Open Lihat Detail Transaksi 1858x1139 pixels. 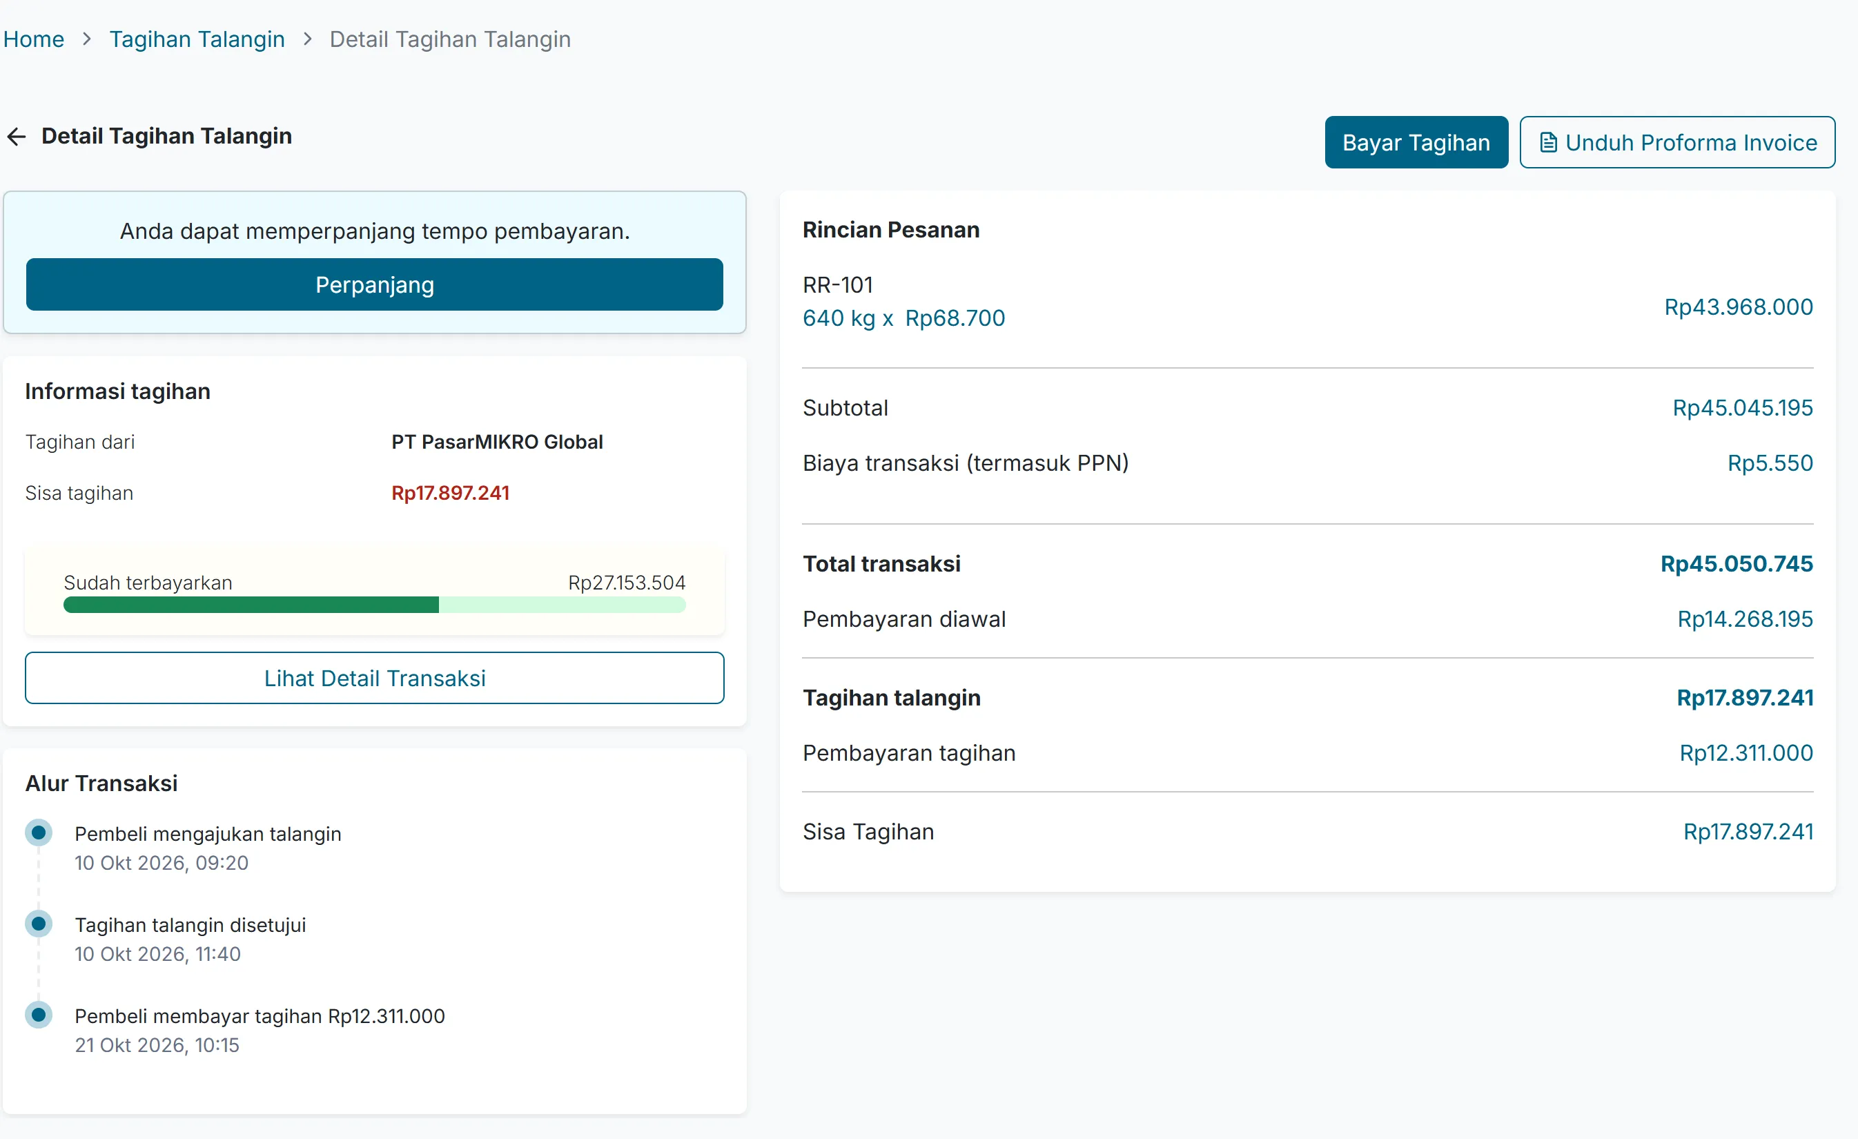[375, 678]
